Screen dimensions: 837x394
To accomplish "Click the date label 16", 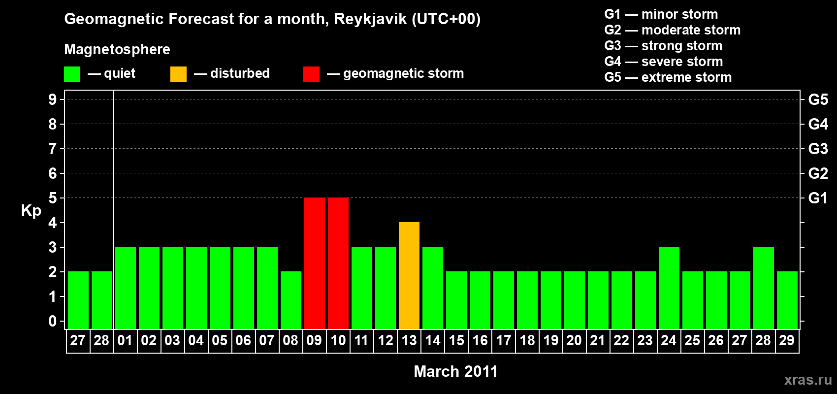I will point(480,341).
